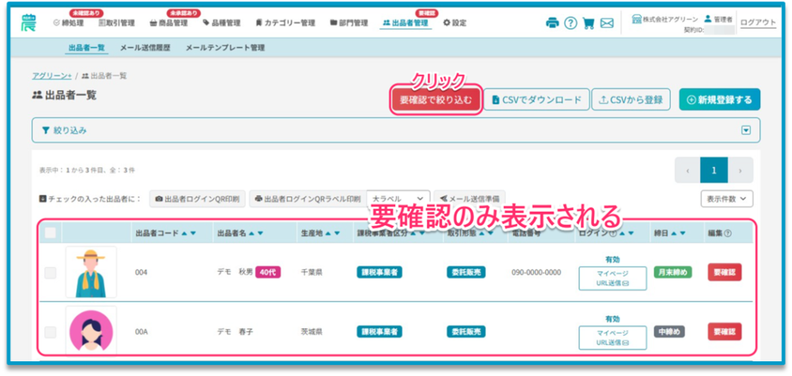Check the box for デモ 春子 row

(50, 332)
